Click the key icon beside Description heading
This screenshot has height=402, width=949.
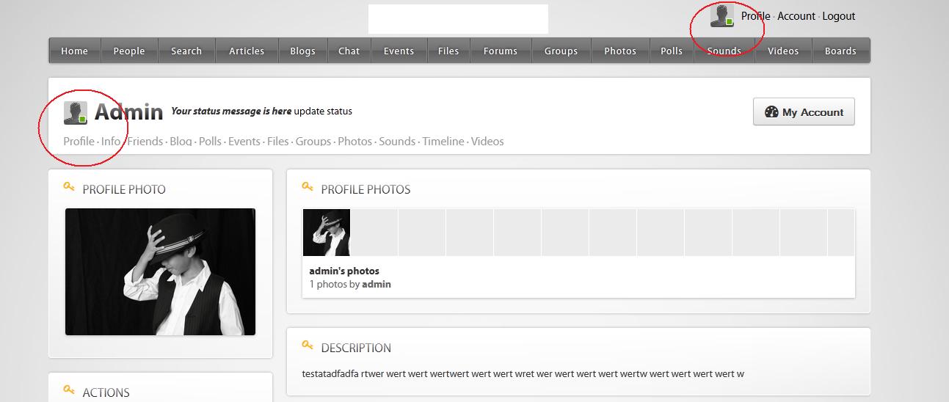tap(308, 346)
